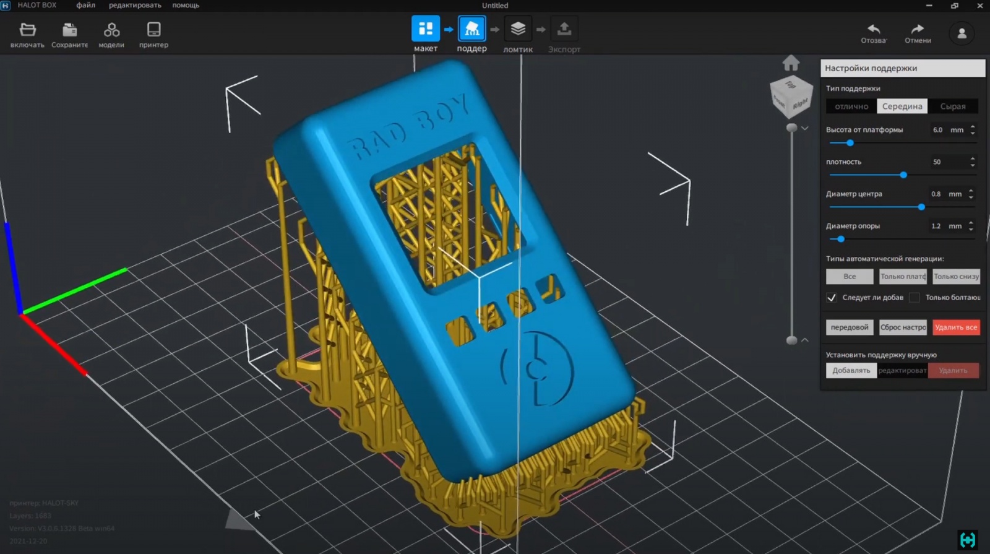
Task: Open the передовой advanced settings
Action: [850, 327]
